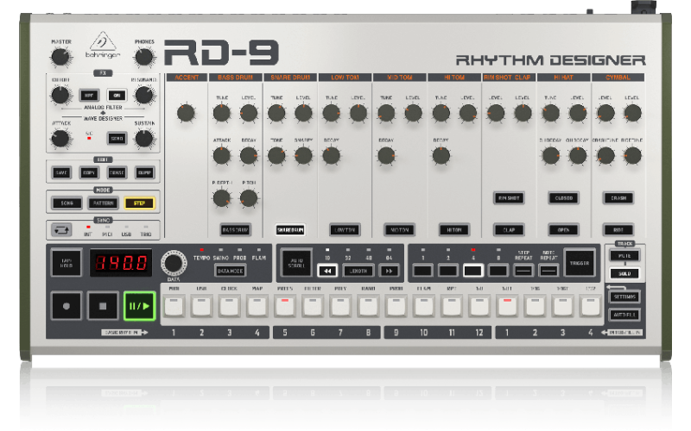The width and height of the screenshot is (691, 431).
Task: Select the OPEN hi-hat button
Action: 564,230
